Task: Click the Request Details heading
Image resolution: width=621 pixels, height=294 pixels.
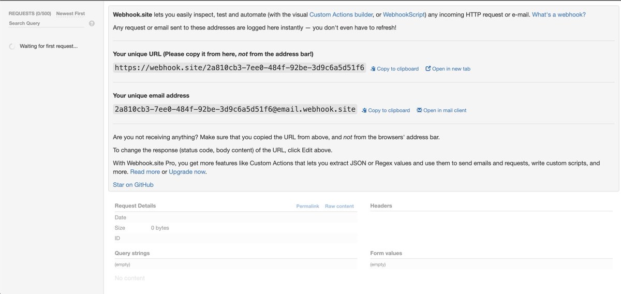Action: click(x=135, y=205)
